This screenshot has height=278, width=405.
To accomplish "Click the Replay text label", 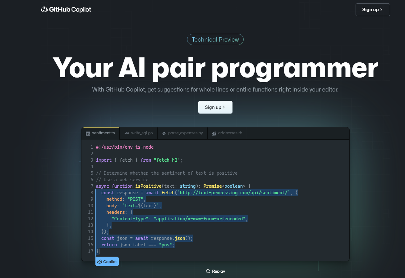I will (219, 271).
